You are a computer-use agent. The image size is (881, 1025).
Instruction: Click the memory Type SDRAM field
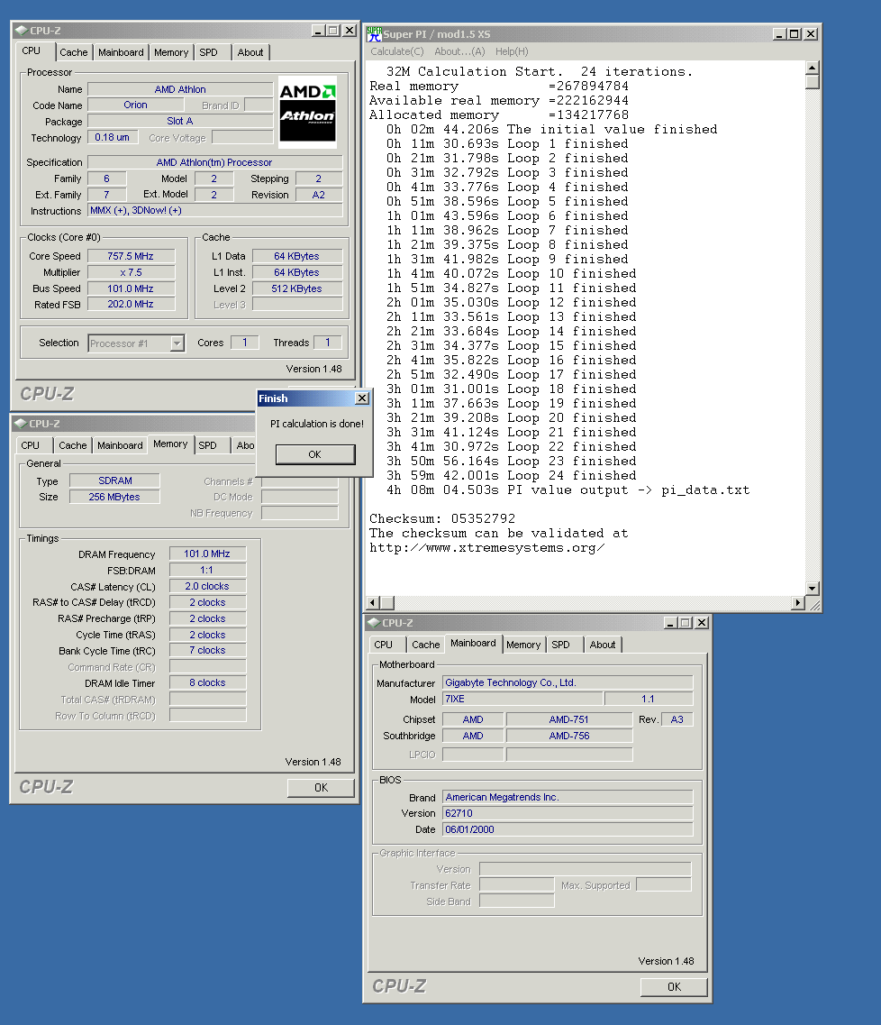tap(115, 480)
